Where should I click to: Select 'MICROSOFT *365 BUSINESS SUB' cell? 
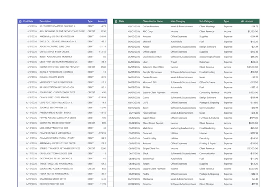pos(56,82)
